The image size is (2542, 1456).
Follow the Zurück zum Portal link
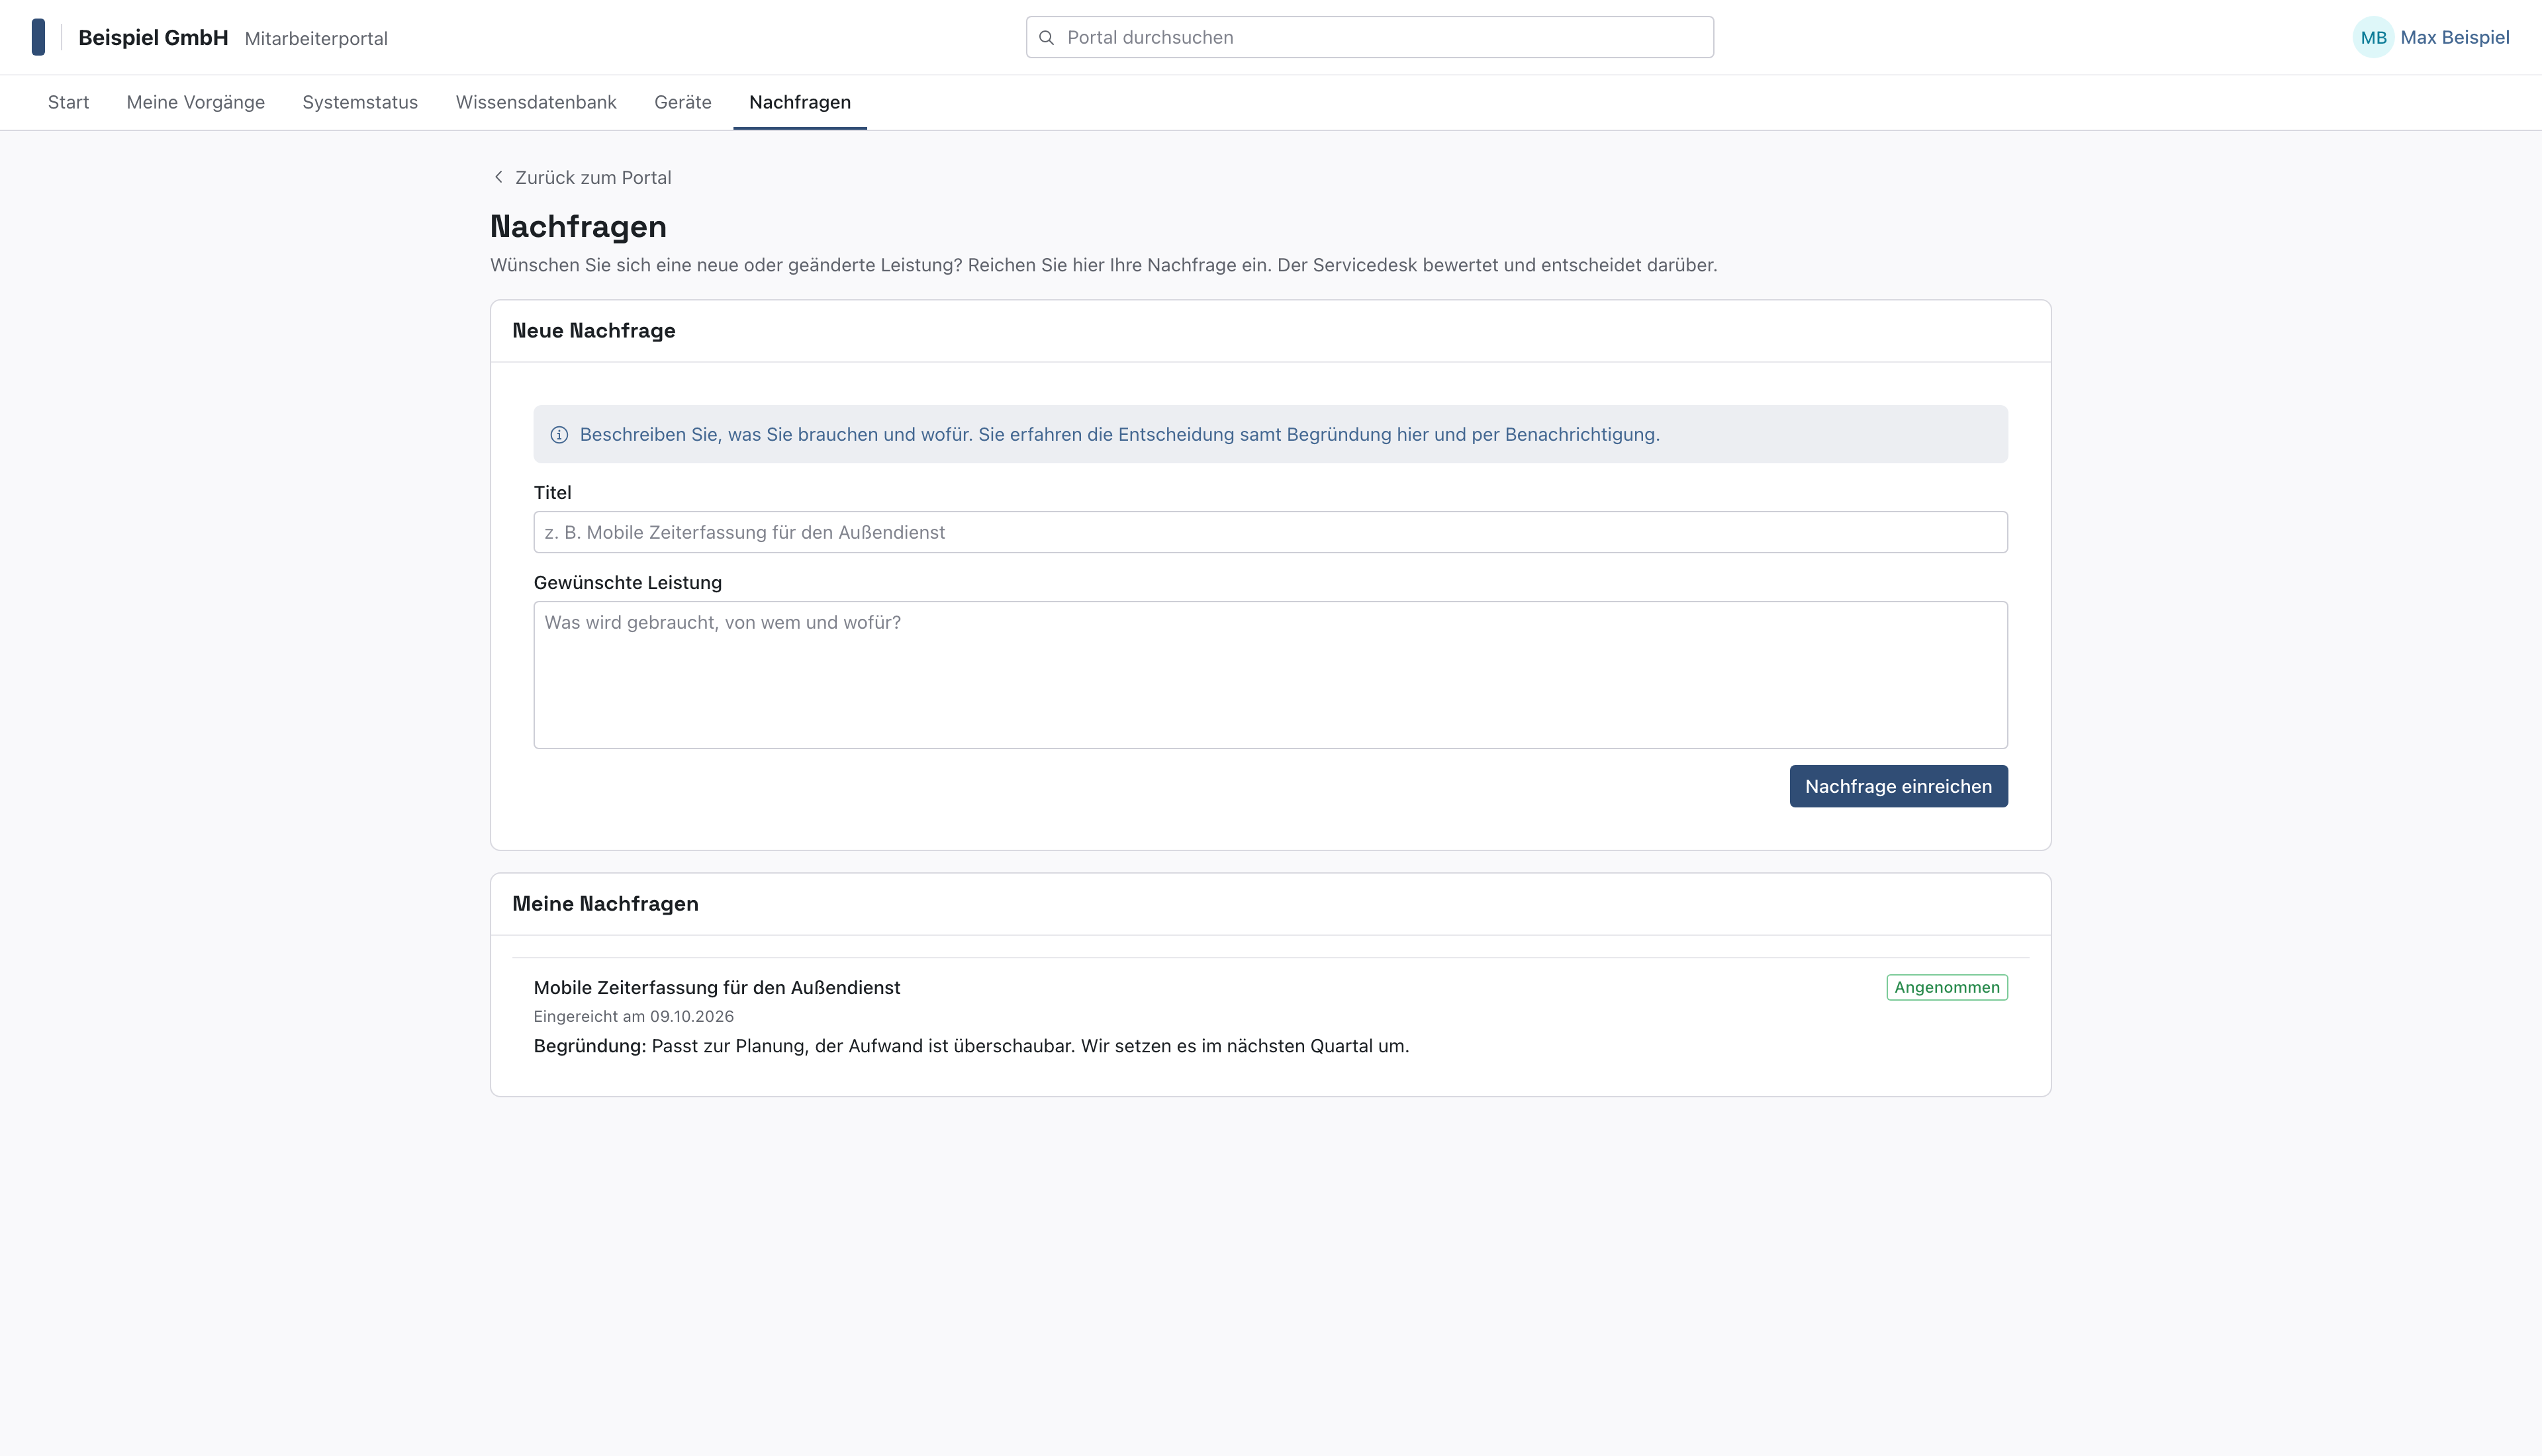(582, 177)
